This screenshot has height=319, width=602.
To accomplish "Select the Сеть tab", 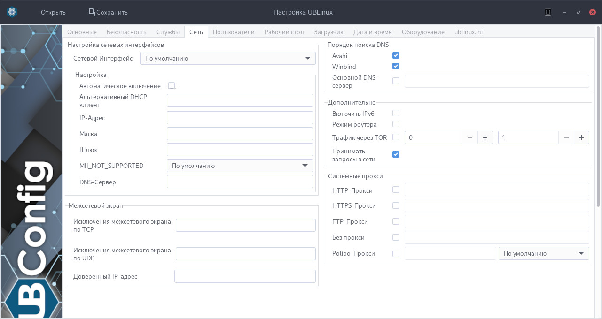I will pos(196,32).
